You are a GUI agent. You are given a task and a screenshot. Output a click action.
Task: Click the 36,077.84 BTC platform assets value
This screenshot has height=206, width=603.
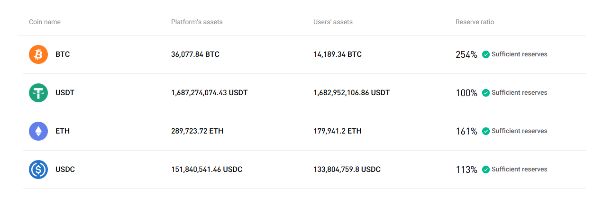point(195,54)
